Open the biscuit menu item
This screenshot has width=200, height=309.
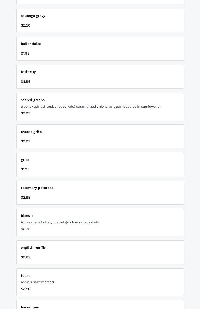coord(27,216)
